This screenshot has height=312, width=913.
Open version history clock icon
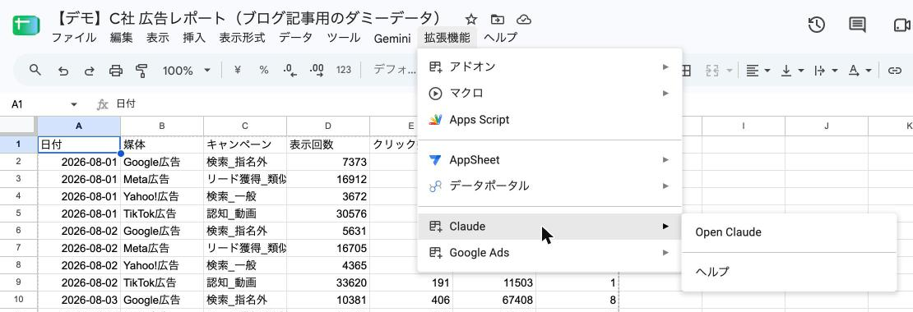coord(816,25)
